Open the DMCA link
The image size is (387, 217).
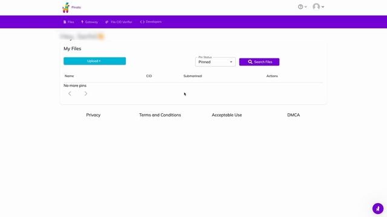[293, 115]
